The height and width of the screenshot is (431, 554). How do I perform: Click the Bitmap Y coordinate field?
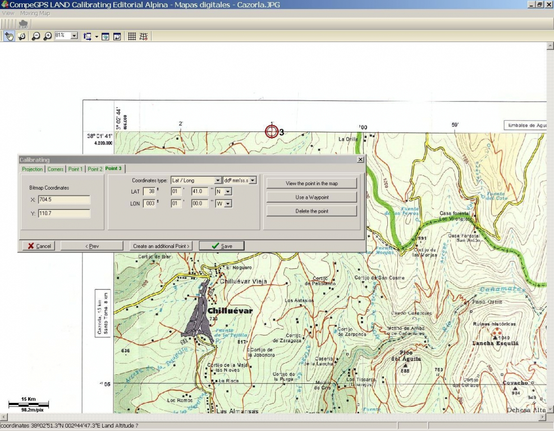[64, 213]
